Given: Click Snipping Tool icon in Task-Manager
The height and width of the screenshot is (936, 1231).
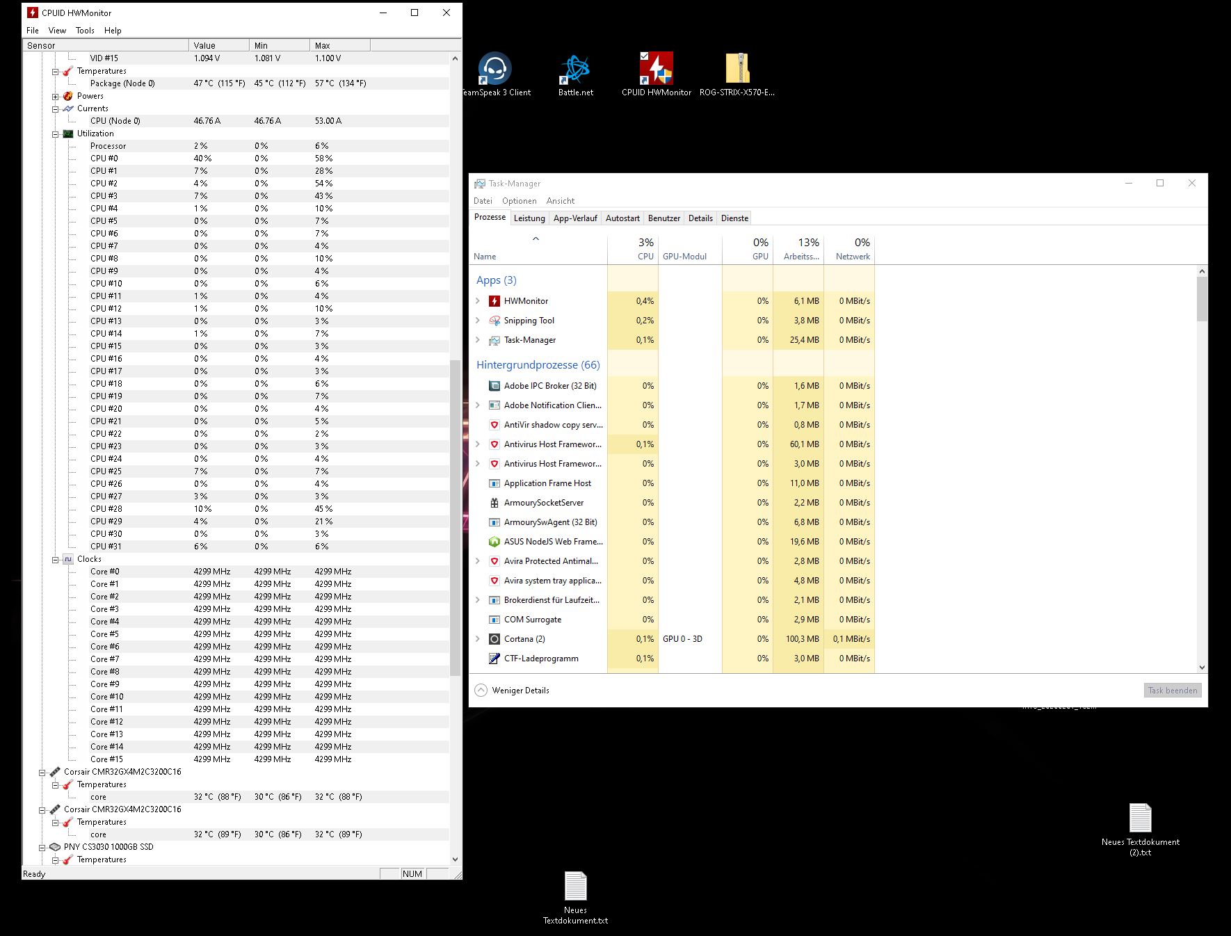Looking at the screenshot, I should [x=494, y=321].
